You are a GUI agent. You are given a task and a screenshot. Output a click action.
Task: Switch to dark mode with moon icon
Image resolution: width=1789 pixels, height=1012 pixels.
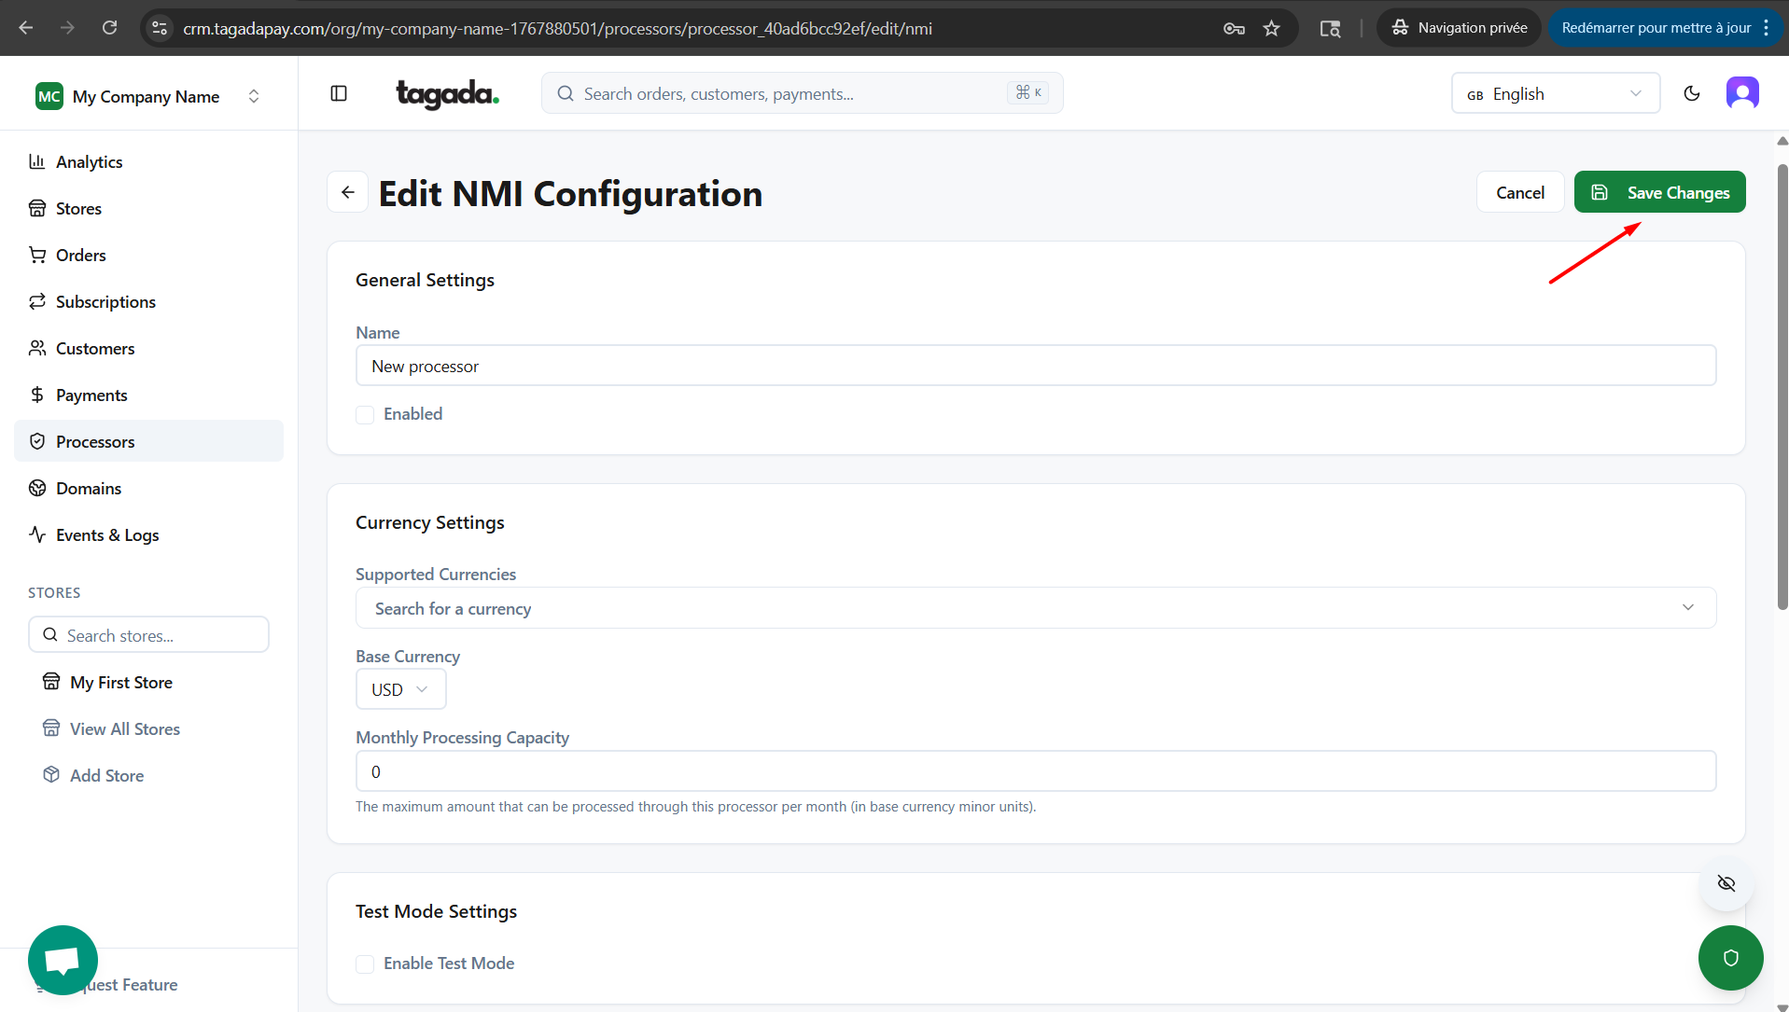pos(1691,93)
